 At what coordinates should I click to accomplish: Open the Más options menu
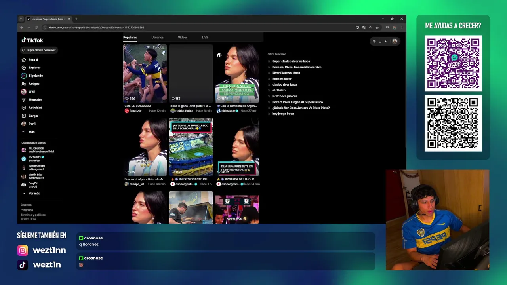28,132
